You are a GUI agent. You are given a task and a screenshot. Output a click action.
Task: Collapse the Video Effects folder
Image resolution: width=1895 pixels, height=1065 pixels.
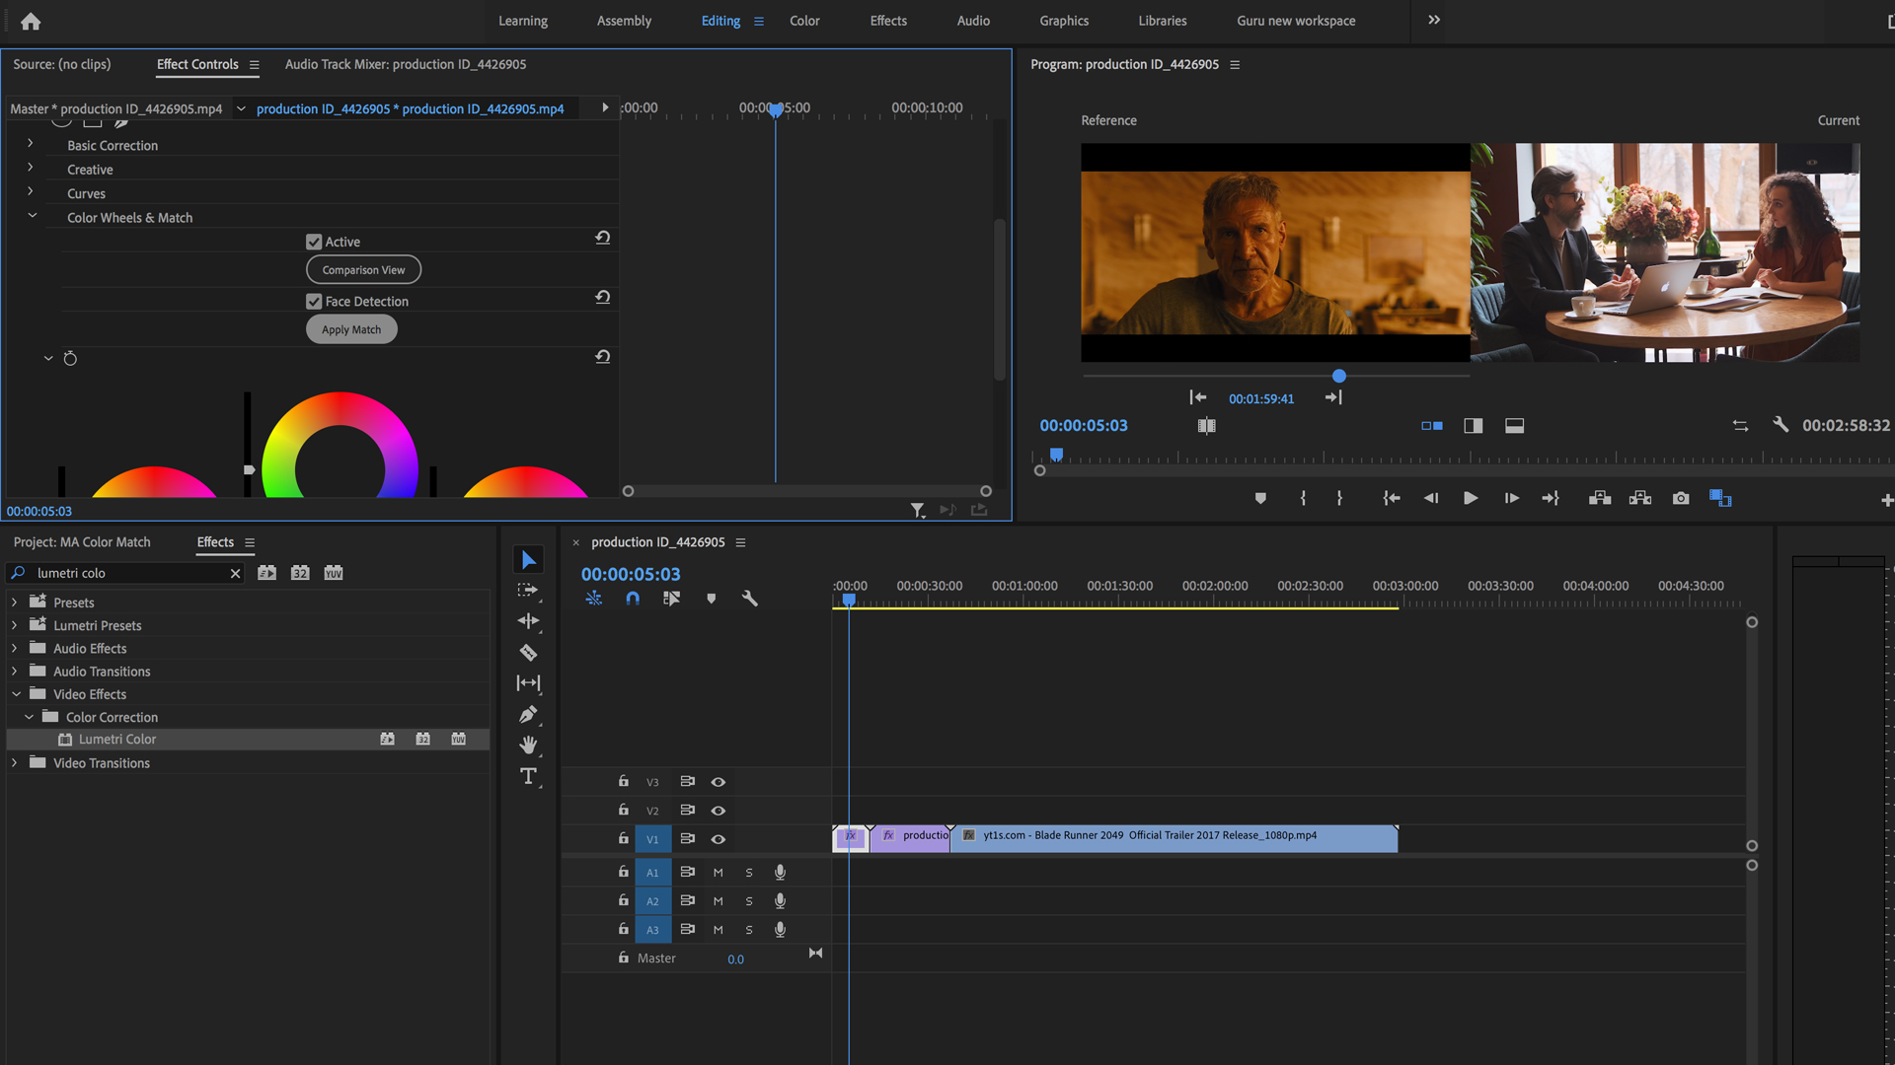pyautogui.click(x=16, y=694)
